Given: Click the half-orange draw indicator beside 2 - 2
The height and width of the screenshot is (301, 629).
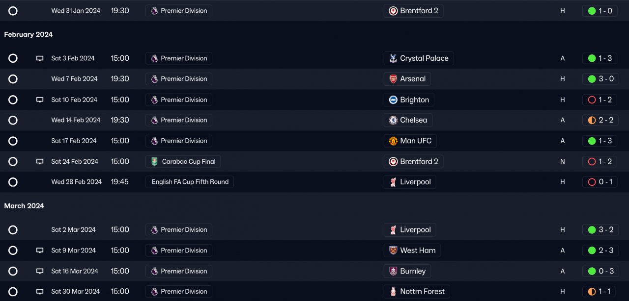Looking at the screenshot, I should (x=592, y=120).
